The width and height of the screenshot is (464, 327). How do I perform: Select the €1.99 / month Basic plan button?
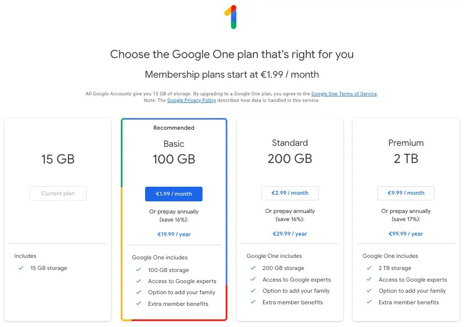[x=174, y=194]
